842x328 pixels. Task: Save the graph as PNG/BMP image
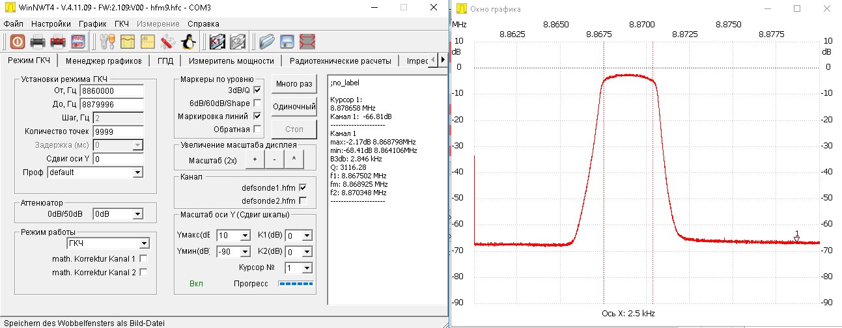[79, 42]
